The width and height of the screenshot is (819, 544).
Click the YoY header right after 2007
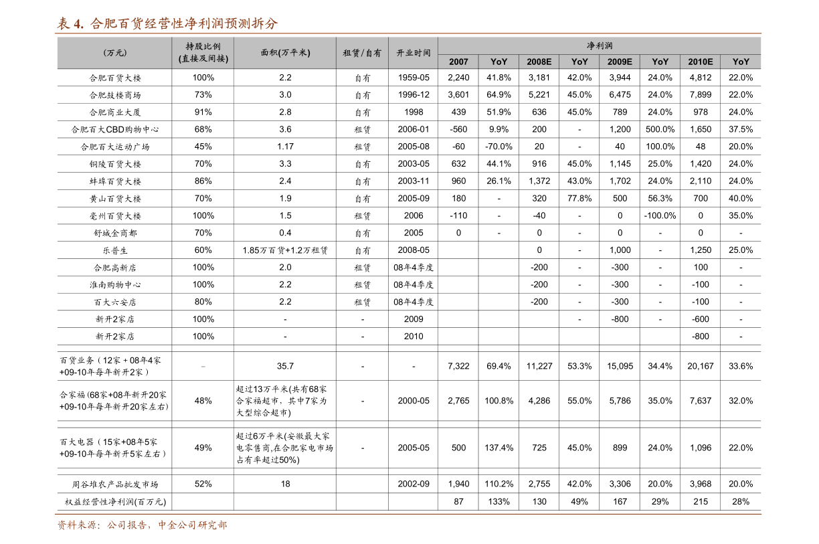pos(498,62)
